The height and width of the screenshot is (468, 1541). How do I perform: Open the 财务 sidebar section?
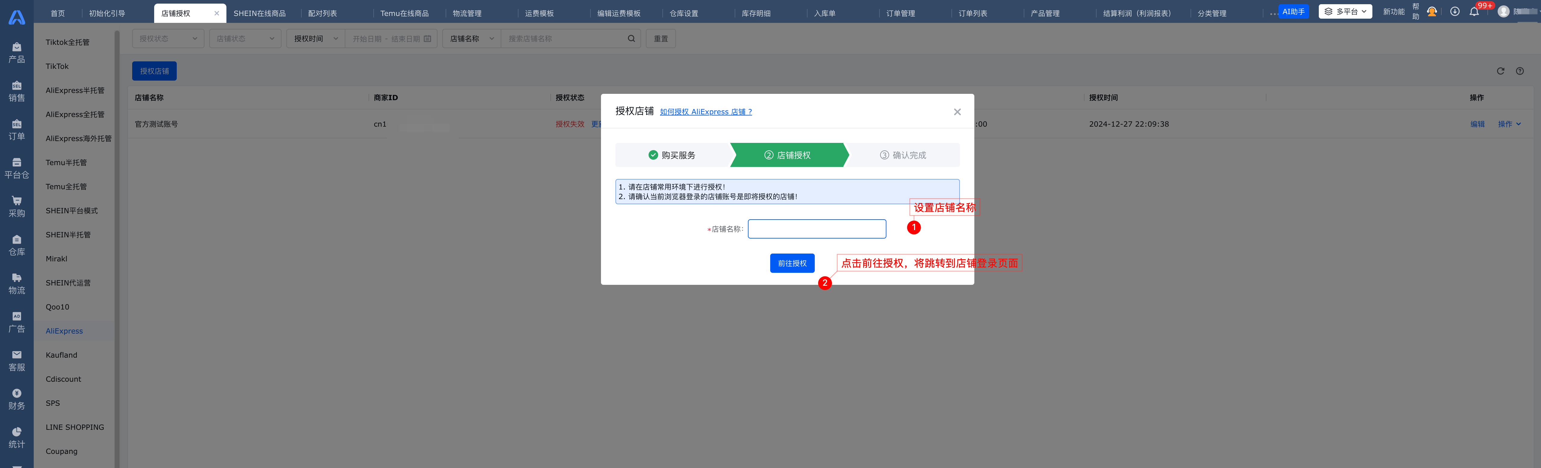(x=17, y=399)
